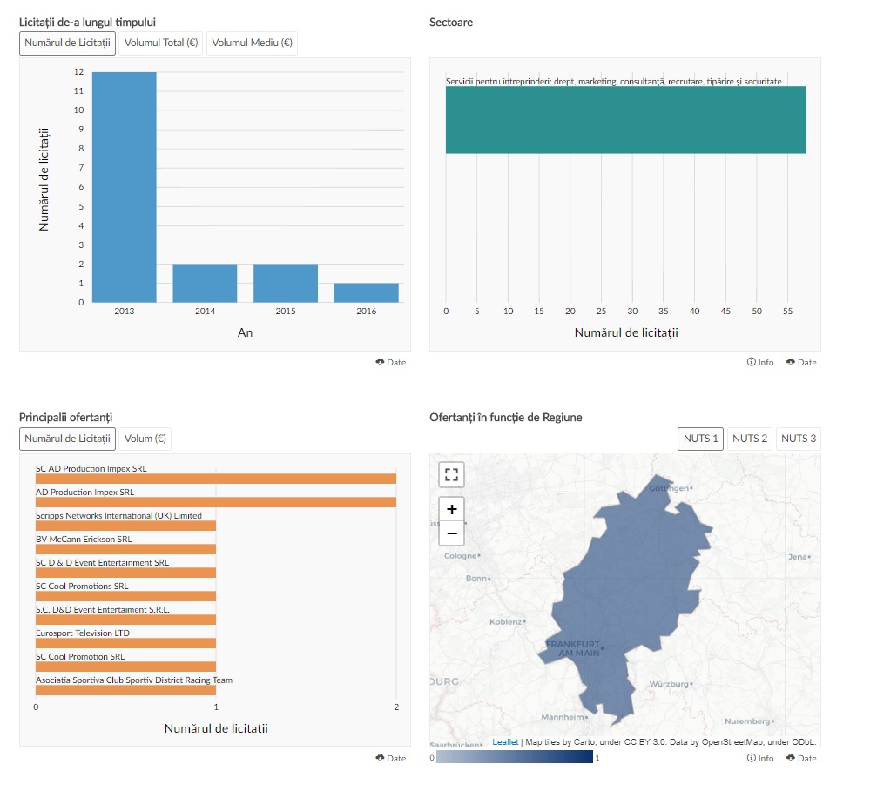Select Numărul de Licitații in timeline chart

pos(68,43)
